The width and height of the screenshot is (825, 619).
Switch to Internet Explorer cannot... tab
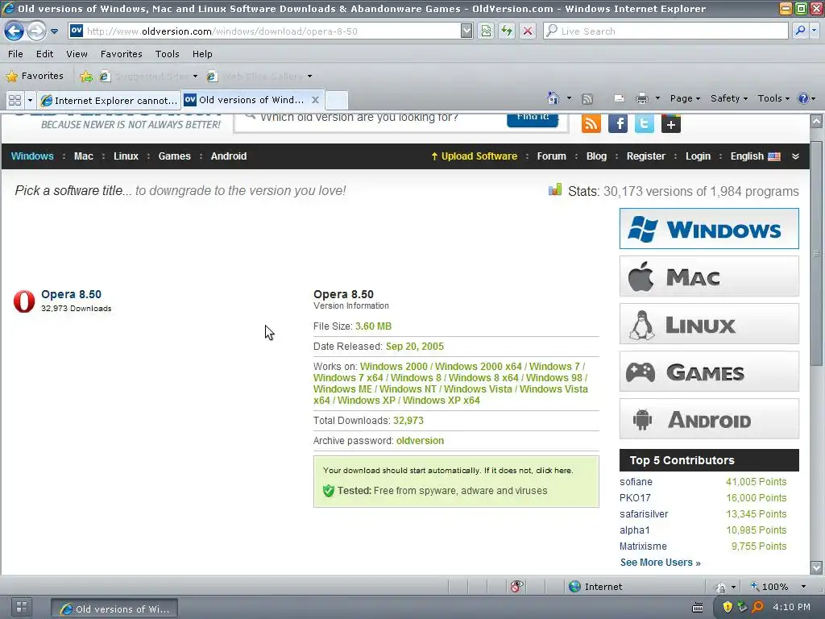coord(109,100)
